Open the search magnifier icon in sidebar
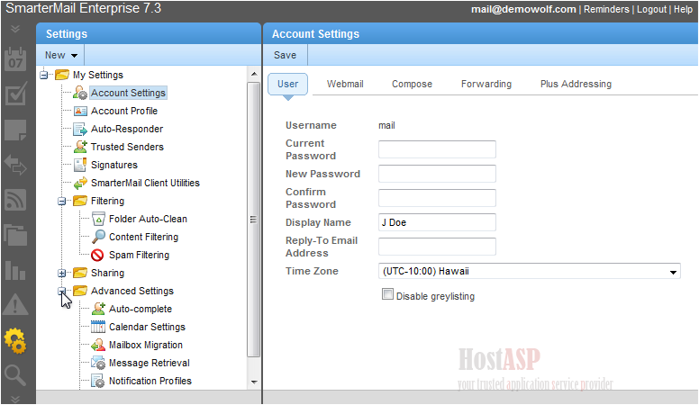 pyautogui.click(x=15, y=375)
